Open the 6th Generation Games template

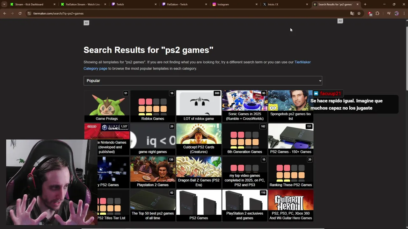point(244,139)
